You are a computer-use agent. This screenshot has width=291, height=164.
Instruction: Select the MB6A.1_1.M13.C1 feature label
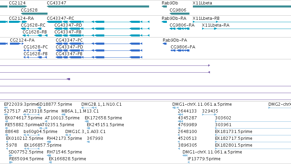click(80, 111)
